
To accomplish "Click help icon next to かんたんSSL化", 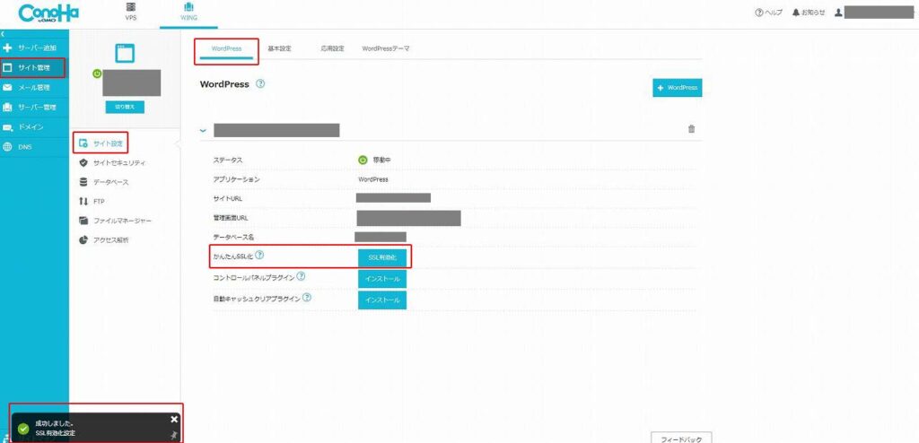I will (x=259, y=255).
